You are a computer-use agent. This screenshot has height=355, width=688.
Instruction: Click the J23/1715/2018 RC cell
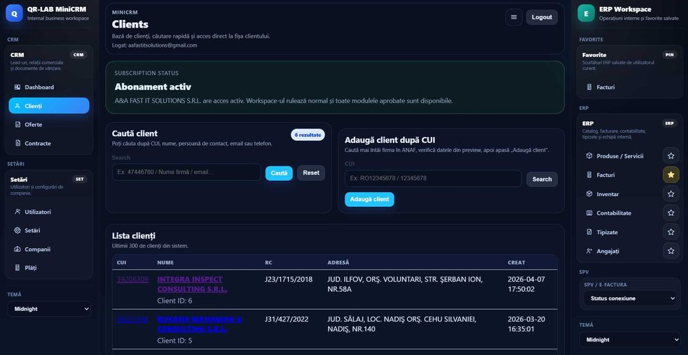click(x=289, y=279)
